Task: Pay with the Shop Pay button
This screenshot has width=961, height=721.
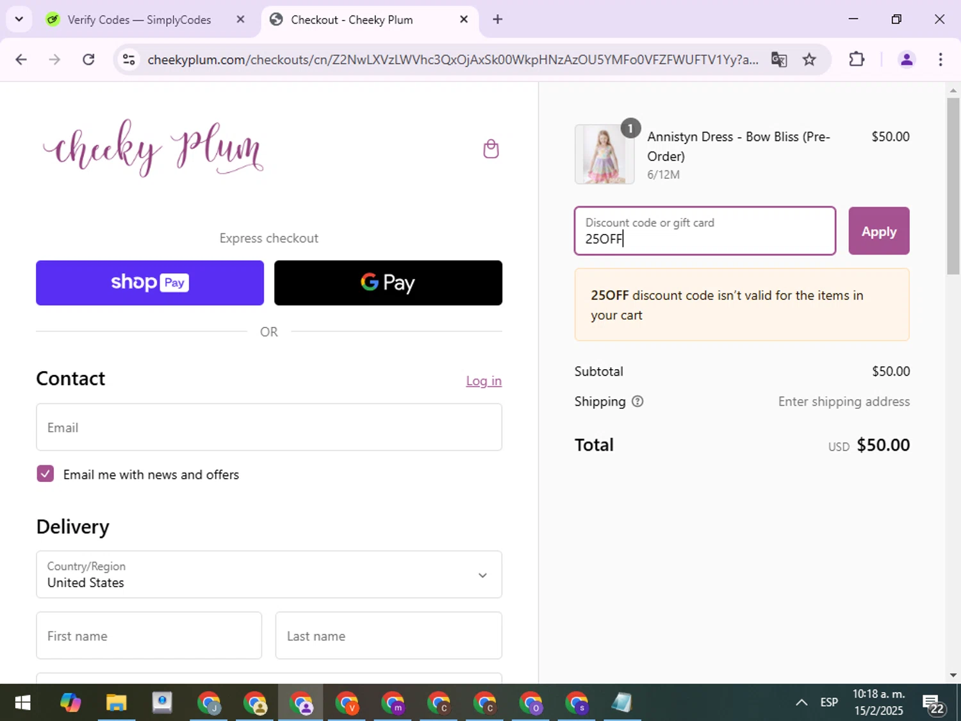Action: (x=150, y=283)
